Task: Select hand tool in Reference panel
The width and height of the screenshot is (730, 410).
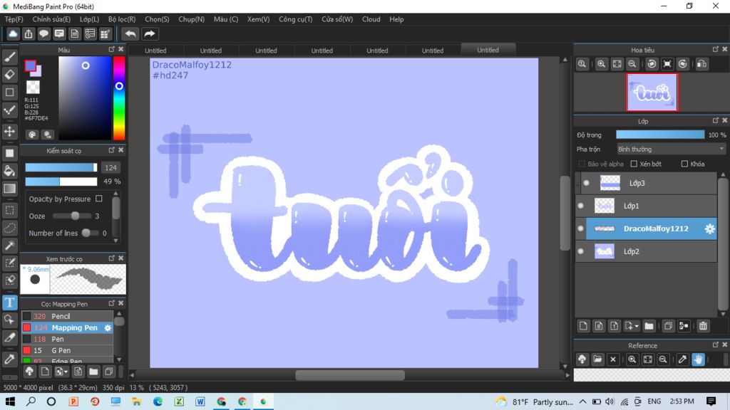Action: point(698,359)
